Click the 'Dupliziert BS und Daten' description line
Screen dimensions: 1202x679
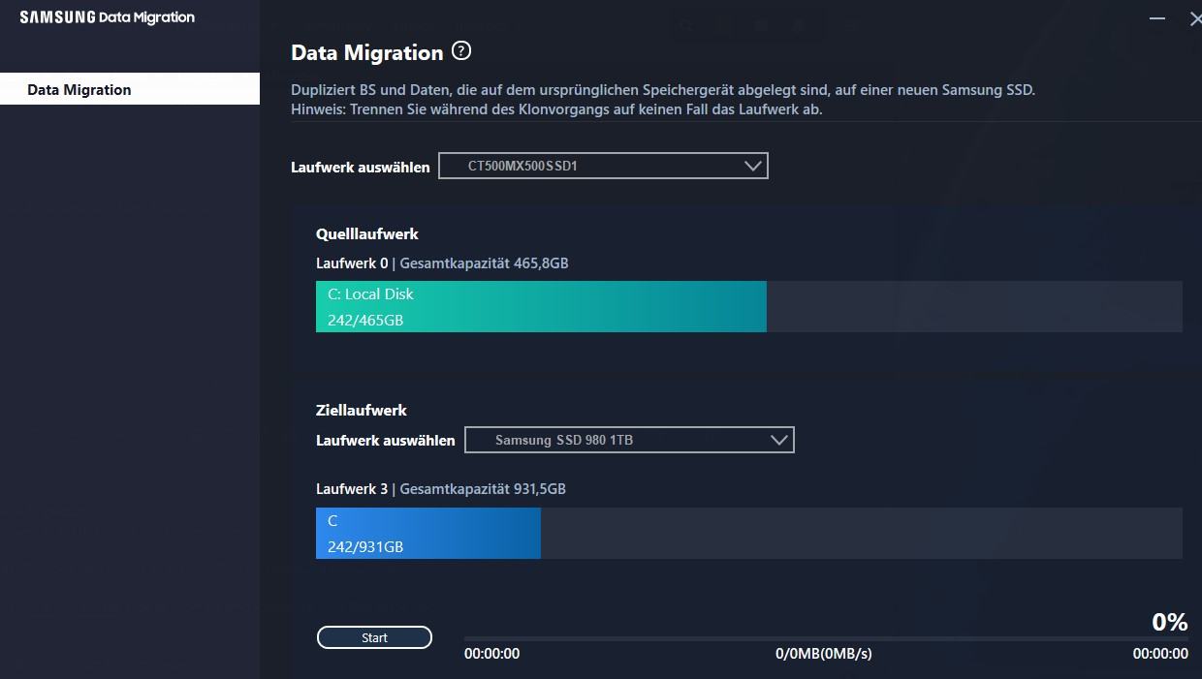663,90
